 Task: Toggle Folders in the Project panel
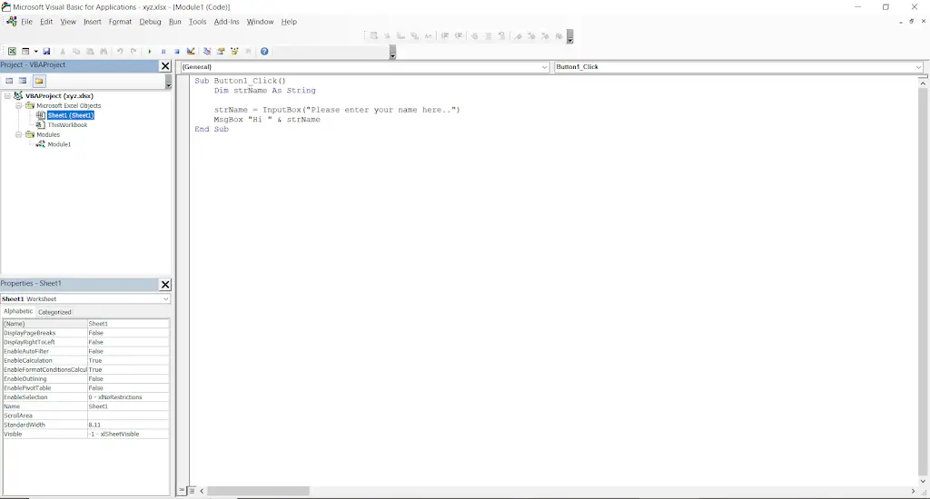[x=38, y=81]
